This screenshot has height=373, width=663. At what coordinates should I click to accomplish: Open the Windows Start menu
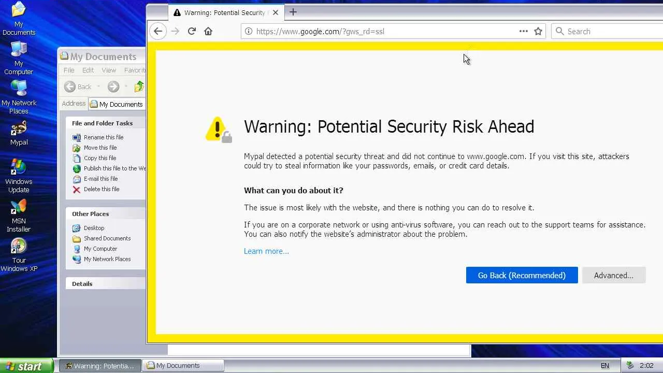(x=26, y=366)
